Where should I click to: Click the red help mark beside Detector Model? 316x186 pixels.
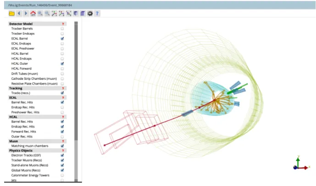click(63, 24)
